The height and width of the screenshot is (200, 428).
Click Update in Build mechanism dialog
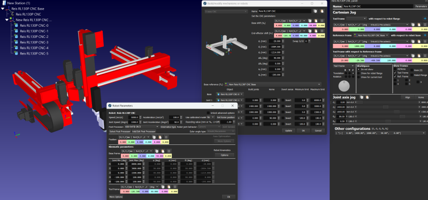[288, 130]
